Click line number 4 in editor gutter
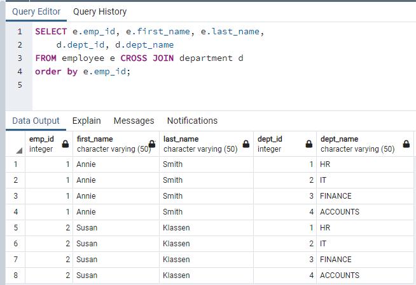 tap(20, 72)
